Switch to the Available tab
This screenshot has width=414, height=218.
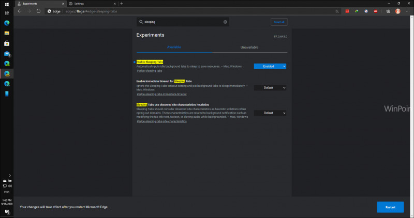tap(174, 47)
